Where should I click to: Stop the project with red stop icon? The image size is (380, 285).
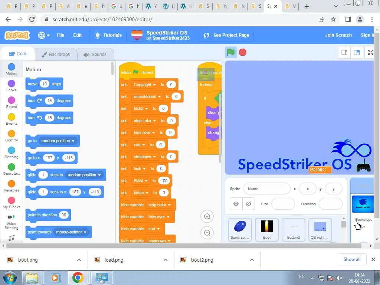(x=243, y=52)
